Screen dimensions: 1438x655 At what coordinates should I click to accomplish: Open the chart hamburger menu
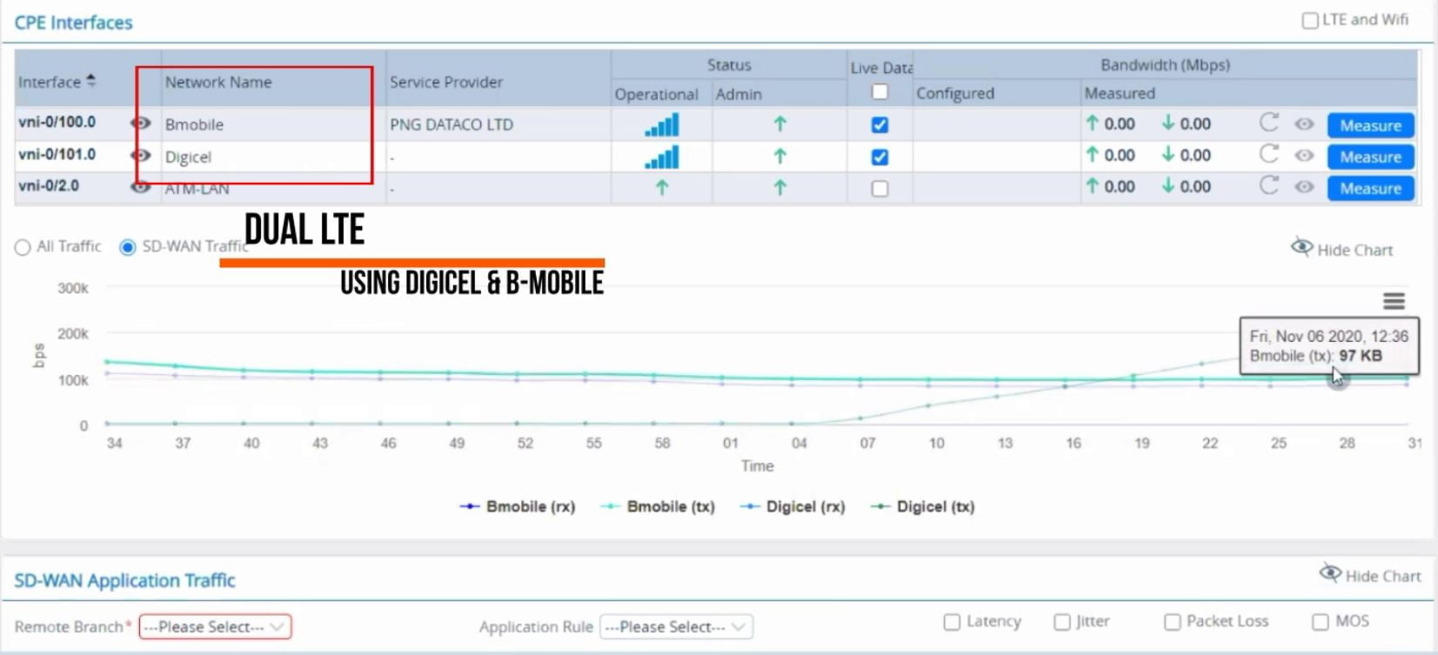(x=1394, y=301)
